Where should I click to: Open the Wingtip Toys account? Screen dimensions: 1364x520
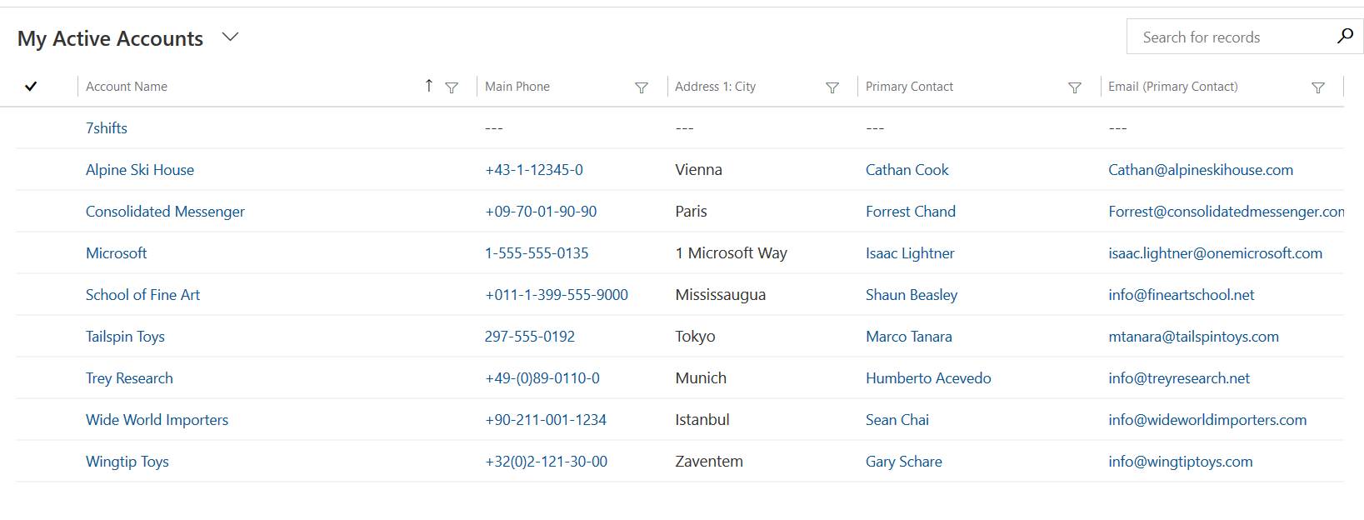click(127, 462)
